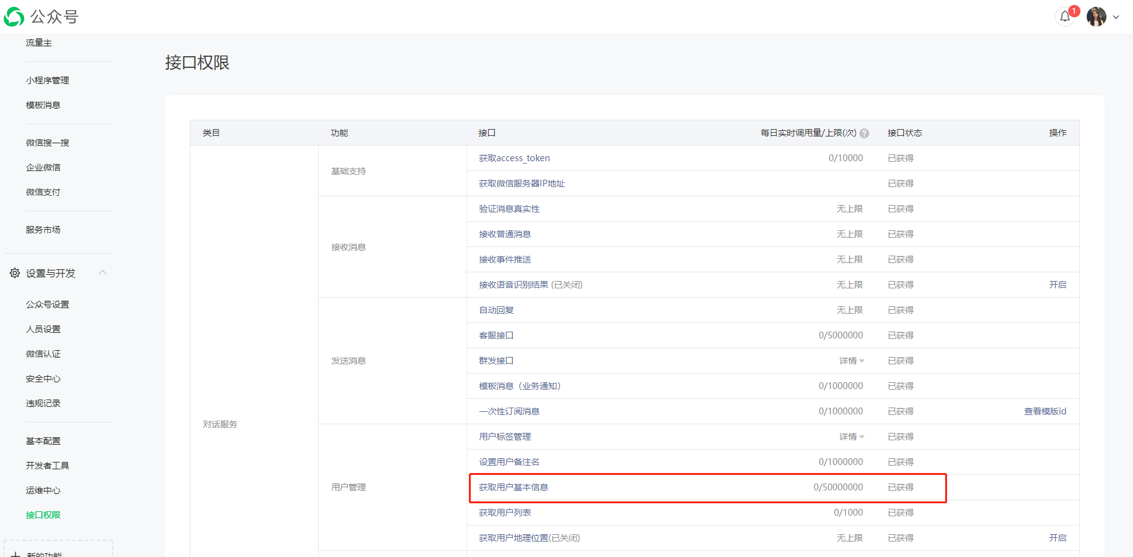Open the notification bell

1065,17
